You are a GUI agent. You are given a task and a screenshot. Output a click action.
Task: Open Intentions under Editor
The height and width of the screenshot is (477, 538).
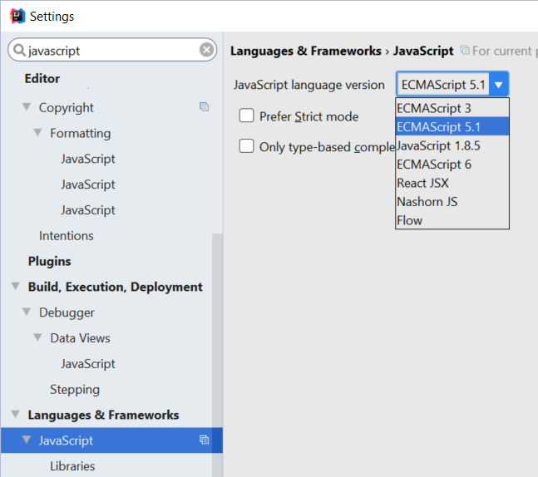(x=67, y=236)
